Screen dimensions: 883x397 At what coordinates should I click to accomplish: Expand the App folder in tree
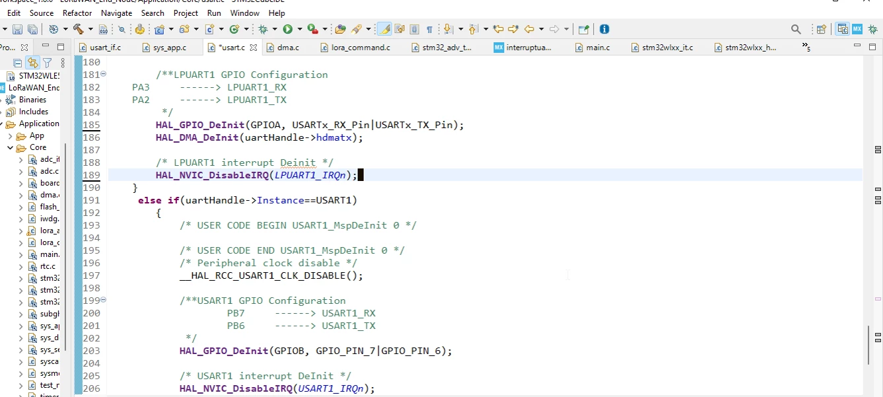(x=11, y=135)
